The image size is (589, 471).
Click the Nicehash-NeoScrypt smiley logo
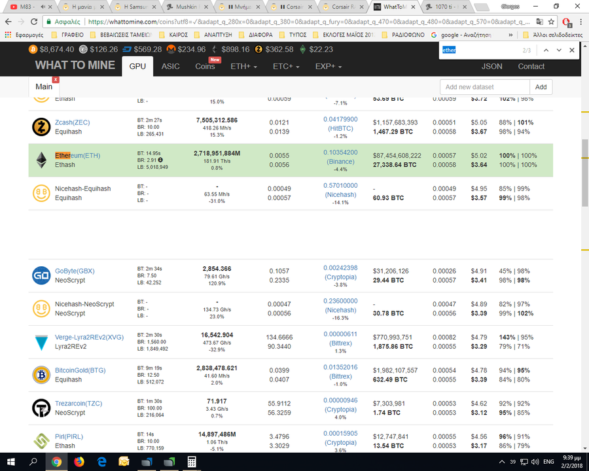[41, 309]
